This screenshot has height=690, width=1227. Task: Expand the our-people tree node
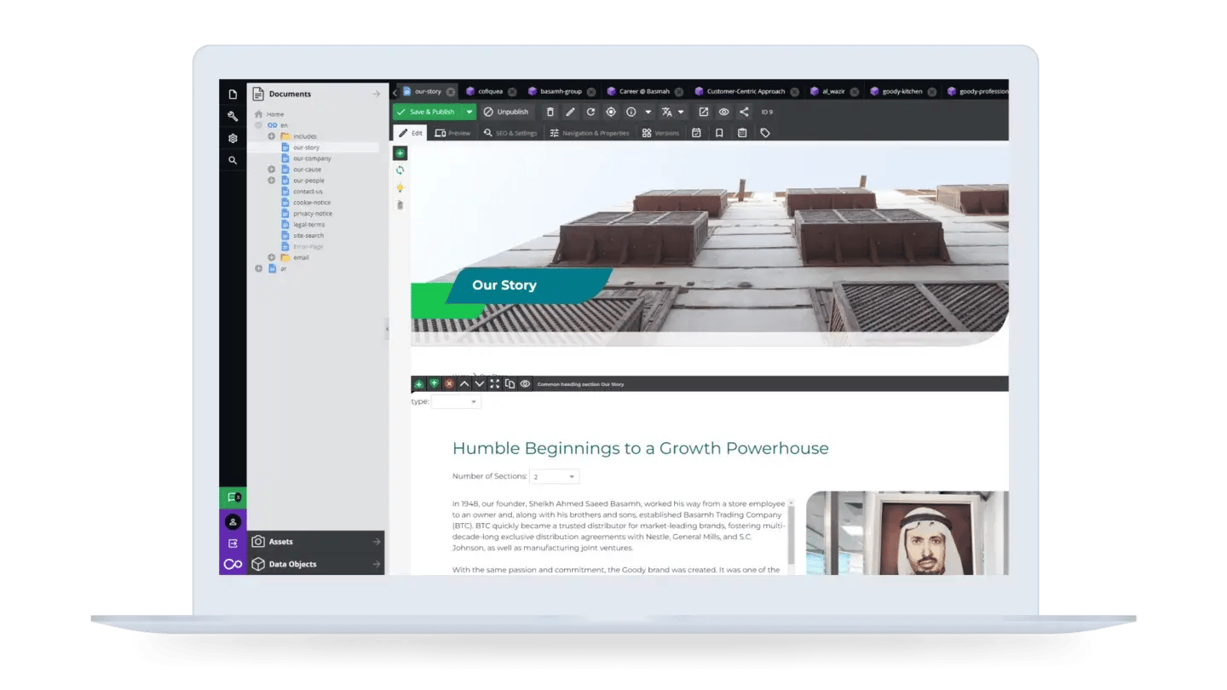(x=272, y=181)
